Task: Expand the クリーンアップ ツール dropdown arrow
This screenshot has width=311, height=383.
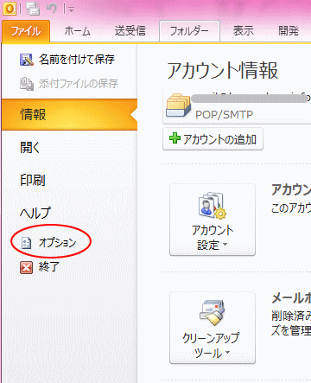Action: click(228, 352)
